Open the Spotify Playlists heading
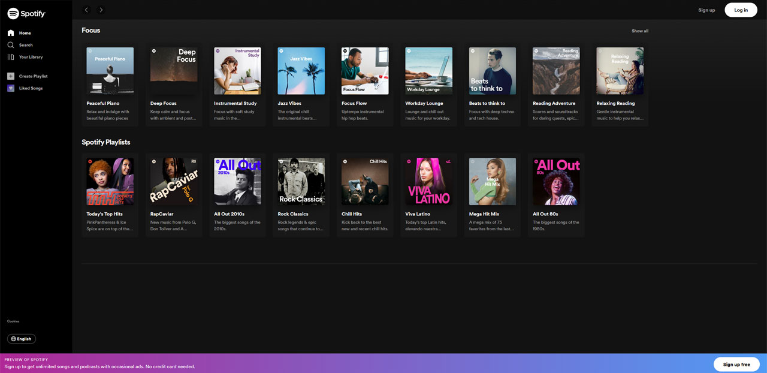 coord(106,142)
